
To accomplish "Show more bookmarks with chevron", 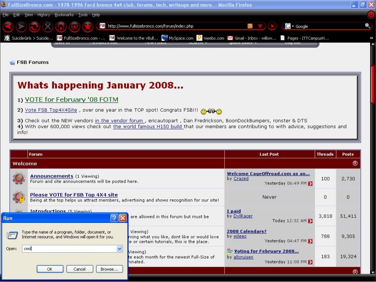I will [371, 38].
